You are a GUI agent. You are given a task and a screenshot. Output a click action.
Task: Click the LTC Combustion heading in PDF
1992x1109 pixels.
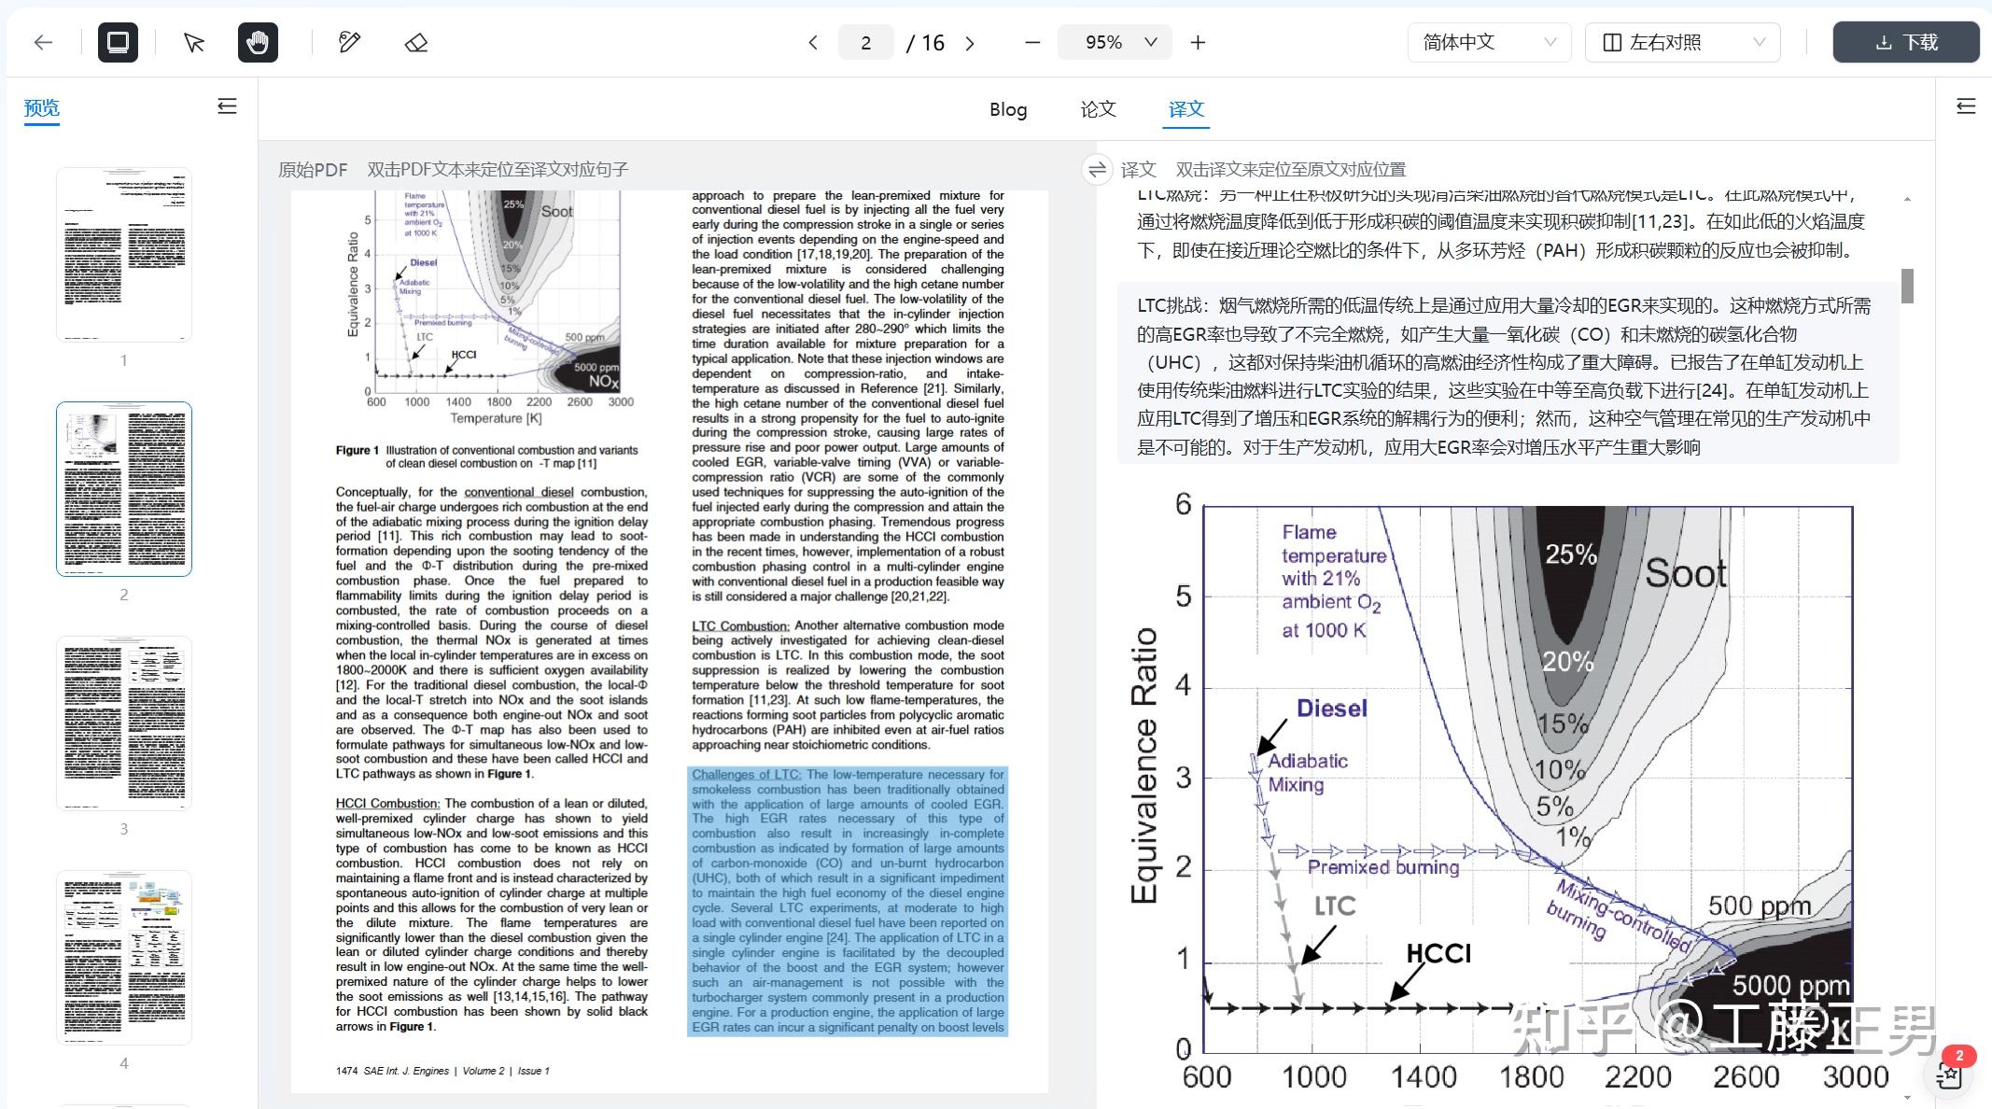[x=740, y=625]
